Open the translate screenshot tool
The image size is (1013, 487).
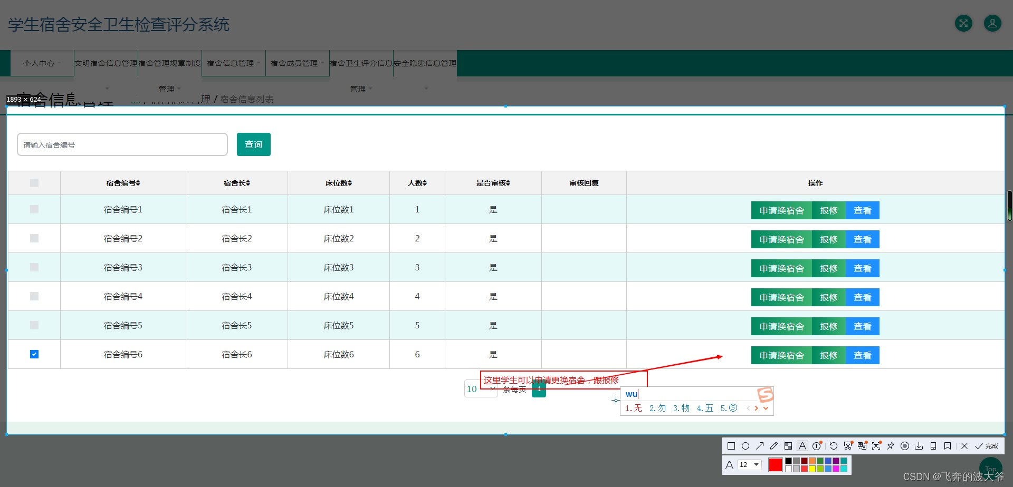click(x=862, y=446)
